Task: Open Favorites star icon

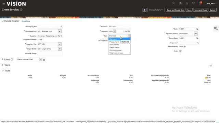Action: [187, 3]
